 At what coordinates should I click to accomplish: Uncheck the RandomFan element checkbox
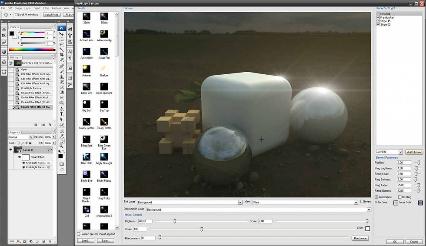tap(378, 17)
